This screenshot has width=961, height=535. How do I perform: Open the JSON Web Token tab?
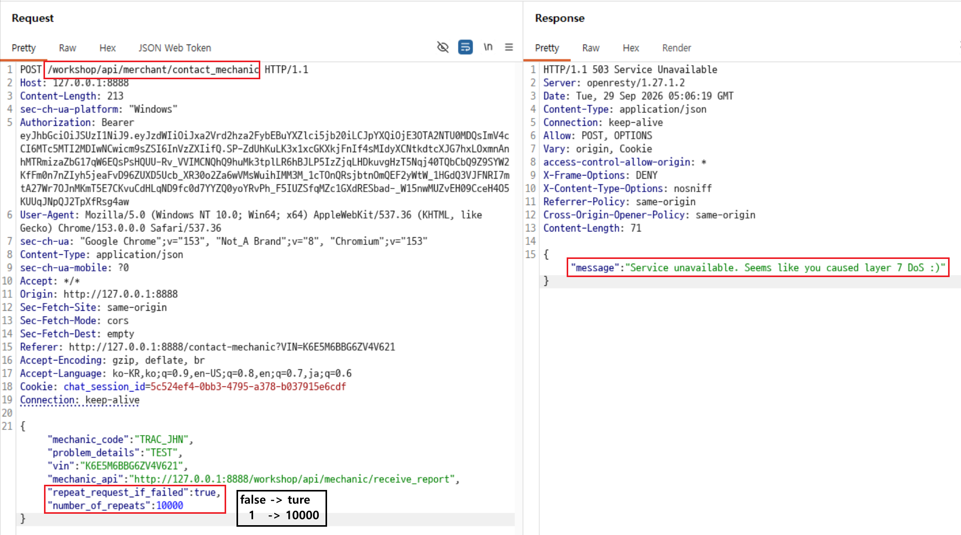tap(174, 48)
